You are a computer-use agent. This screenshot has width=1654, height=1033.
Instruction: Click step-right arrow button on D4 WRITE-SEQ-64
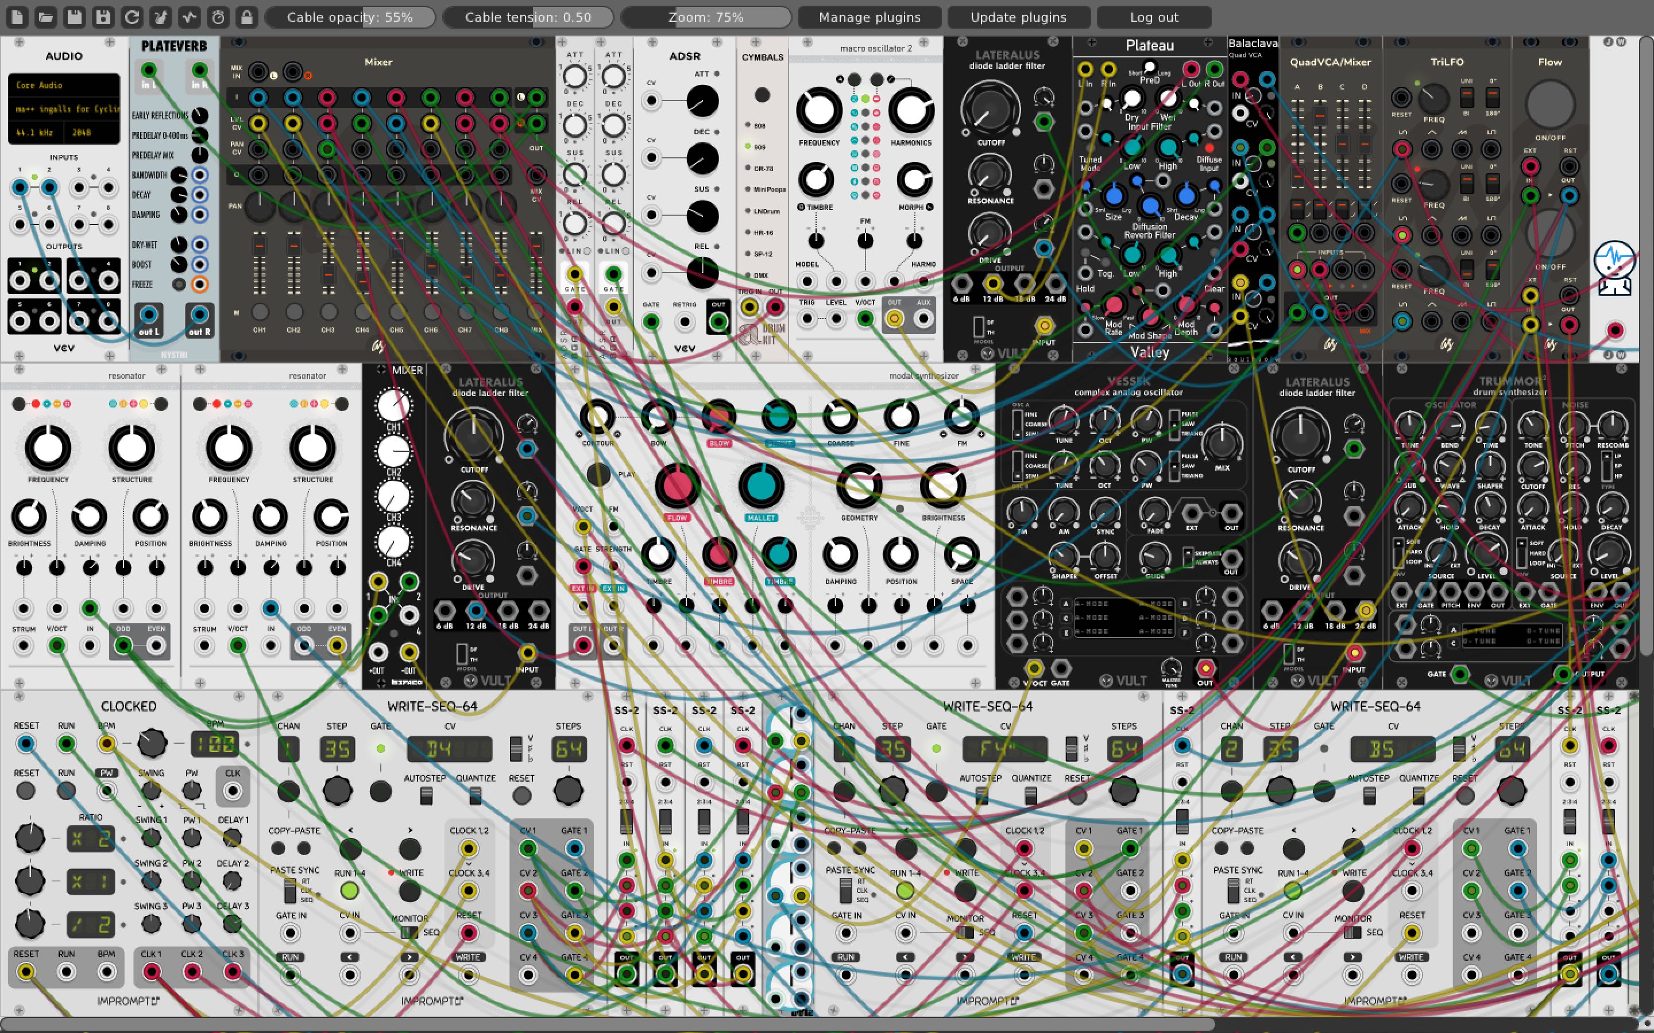[x=409, y=849]
